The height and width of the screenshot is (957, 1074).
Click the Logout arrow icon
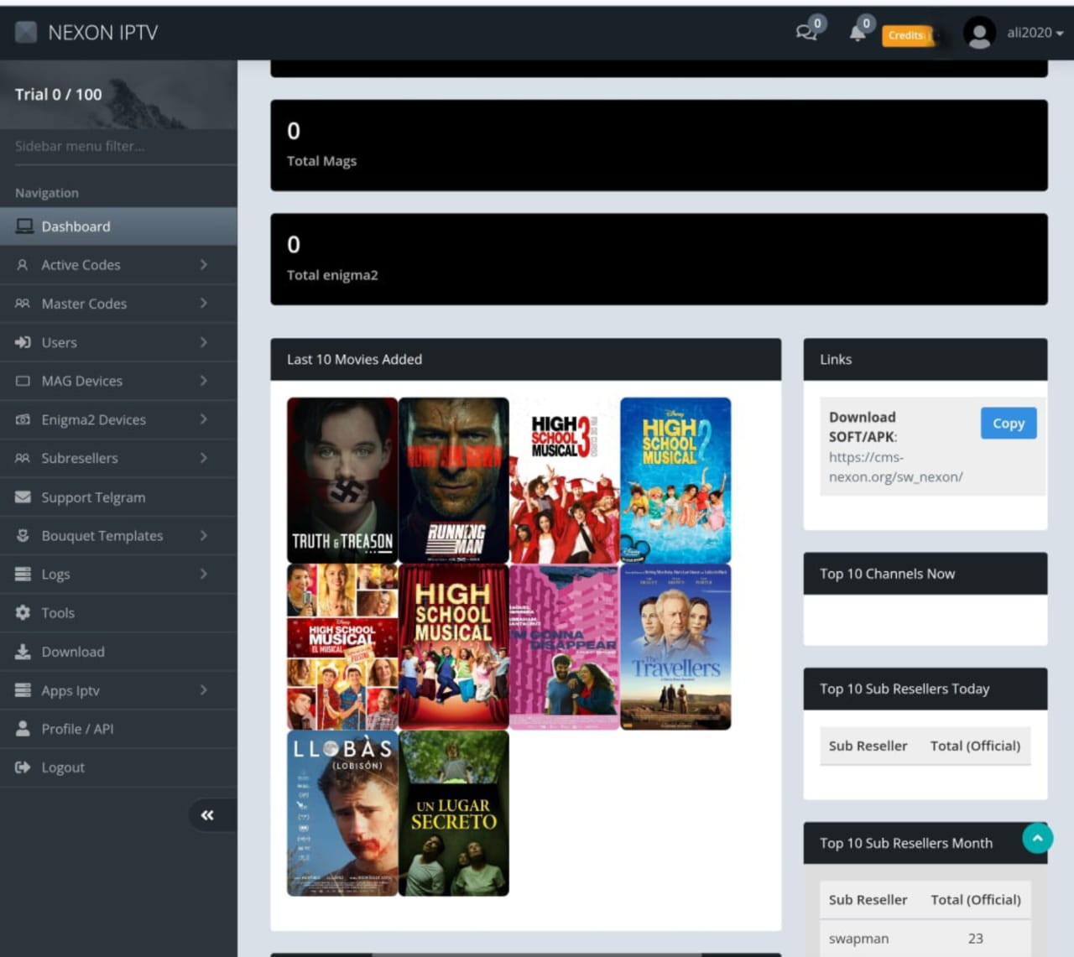(23, 767)
